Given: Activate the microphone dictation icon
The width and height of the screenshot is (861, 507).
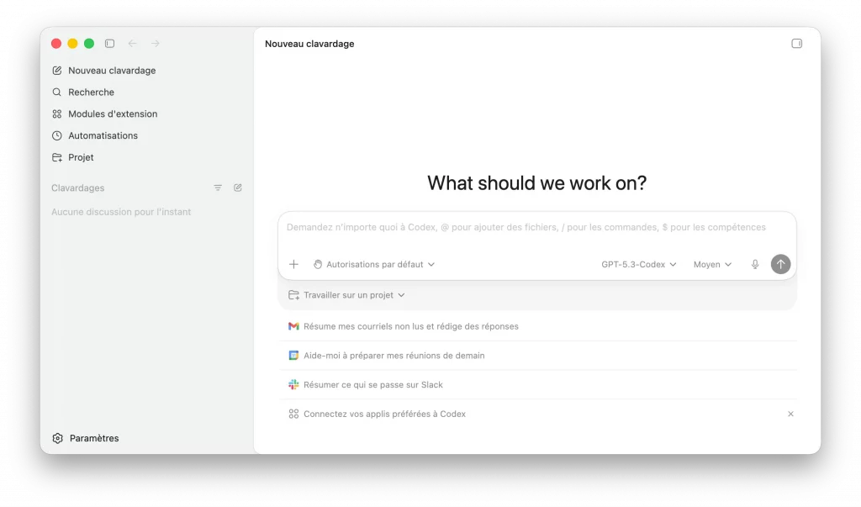Looking at the screenshot, I should click(x=754, y=264).
